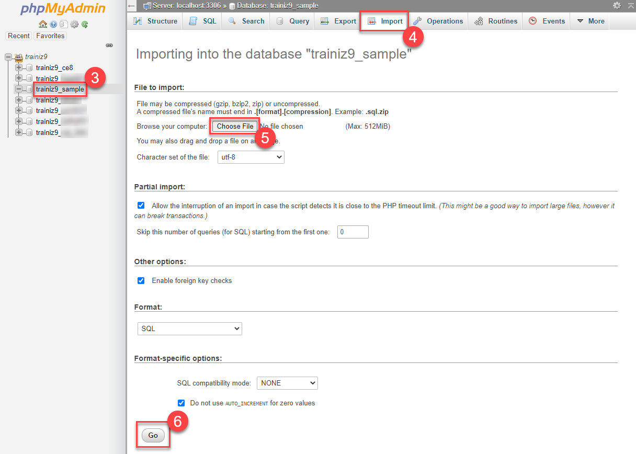Disable the PHP timeout interruption option
Viewport: 636px width, 454px height.
tap(141, 205)
